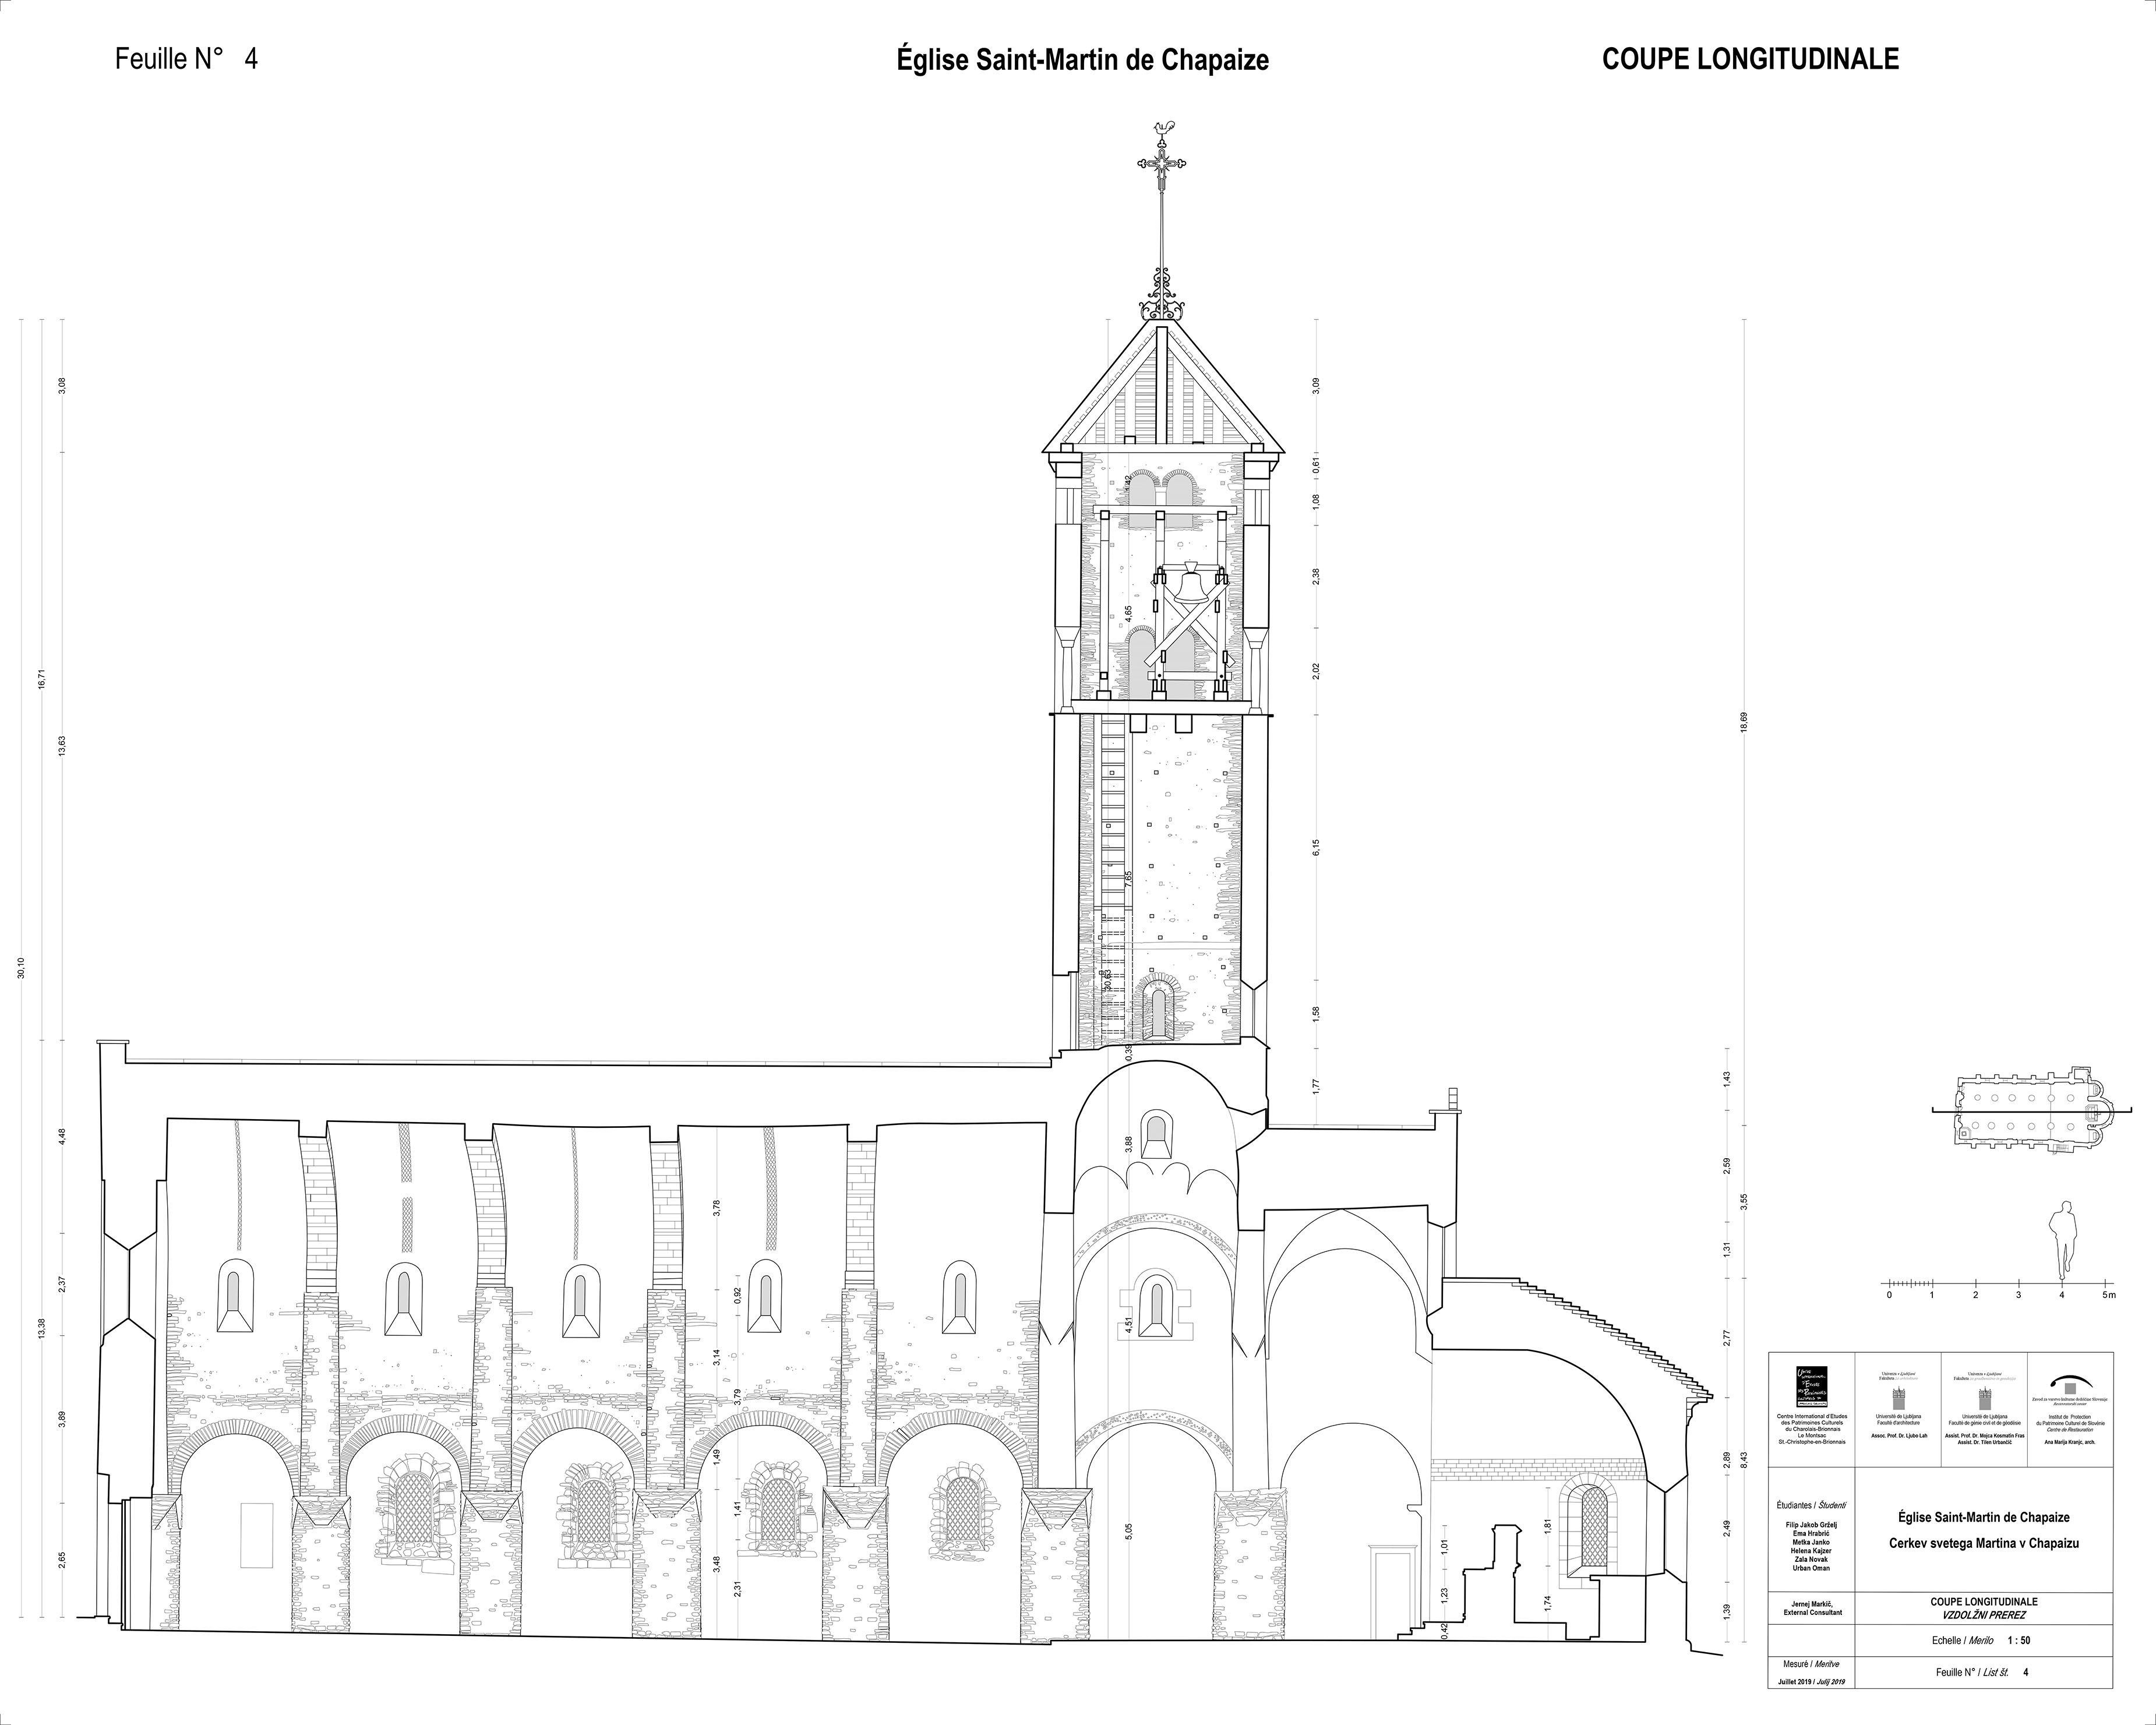This screenshot has width=2156, height=1725.
Task: Click the 'Feuille N° 4' label top left
Action: (x=186, y=59)
